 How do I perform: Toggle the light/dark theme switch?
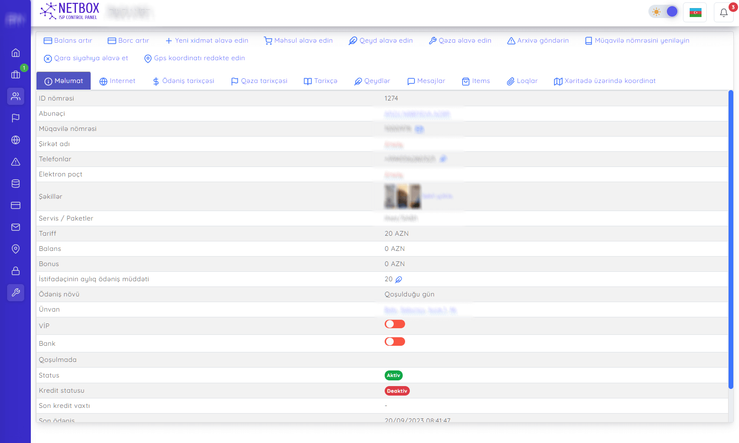pyautogui.click(x=664, y=12)
